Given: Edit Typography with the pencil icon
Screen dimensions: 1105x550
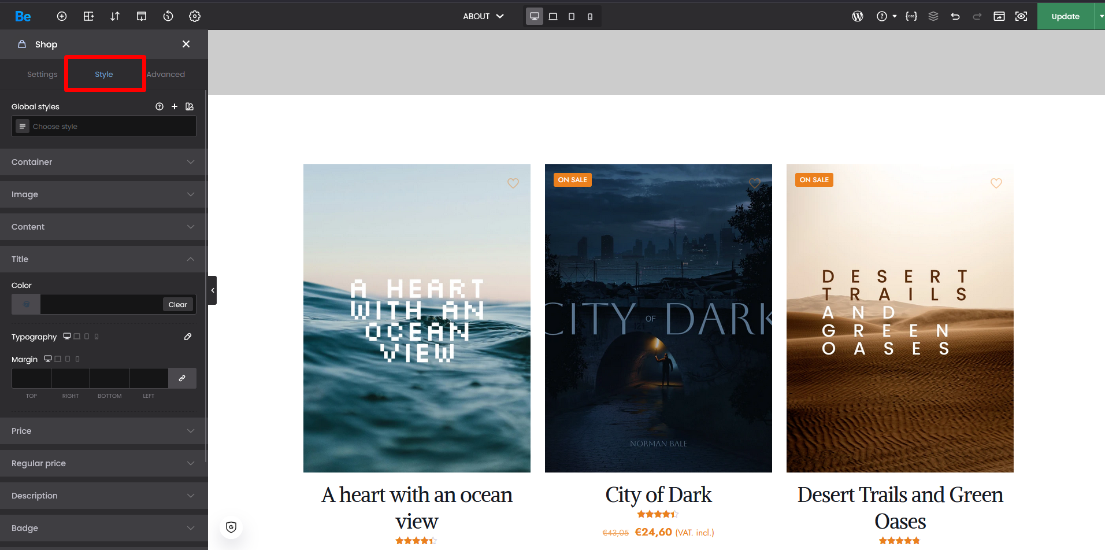Looking at the screenshot, I should click(188, 337).
